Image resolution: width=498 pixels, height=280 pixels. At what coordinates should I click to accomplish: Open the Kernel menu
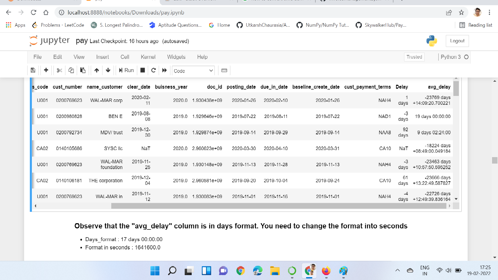(148, 57)
